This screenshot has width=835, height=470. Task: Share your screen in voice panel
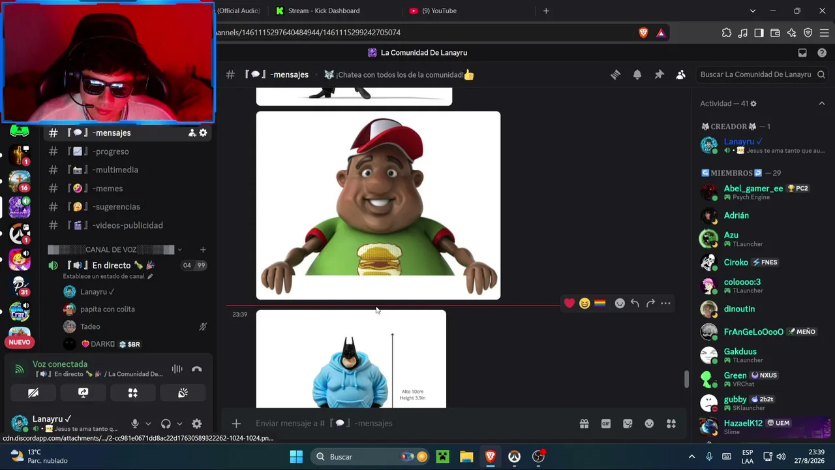click(x=83, y=392)
